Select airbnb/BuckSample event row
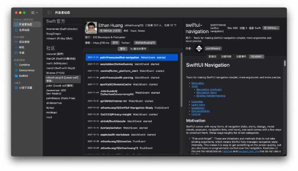Screen dimensions: 298x171 click(x=132, y=121)
